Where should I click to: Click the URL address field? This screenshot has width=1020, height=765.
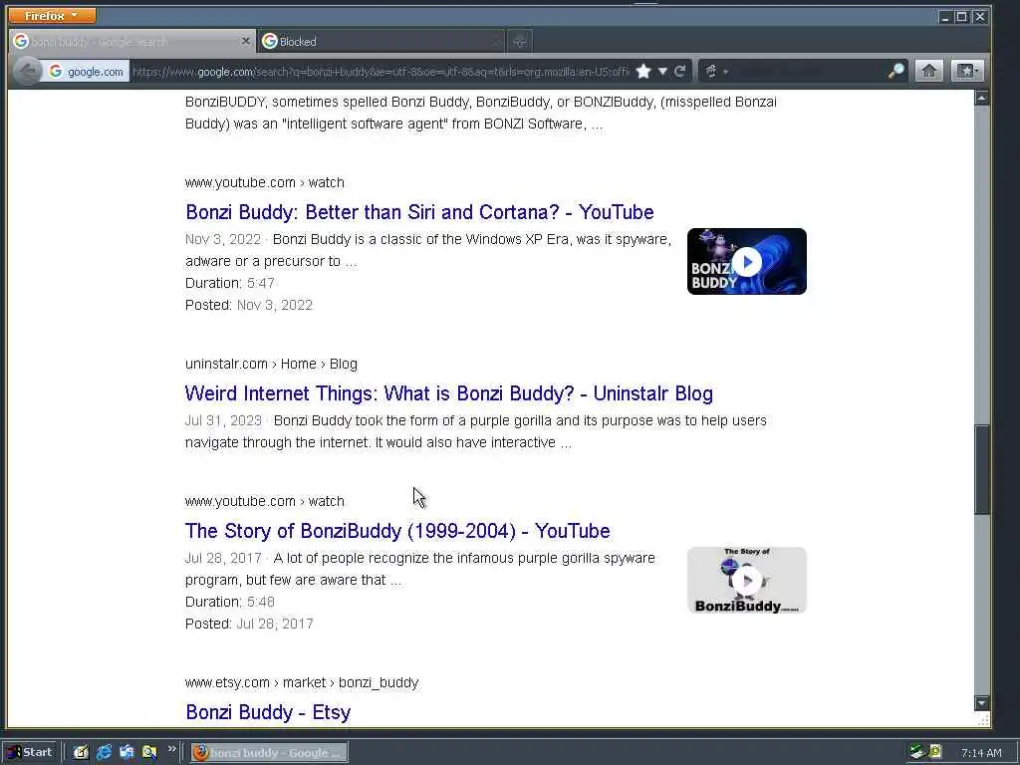[381, 72]
